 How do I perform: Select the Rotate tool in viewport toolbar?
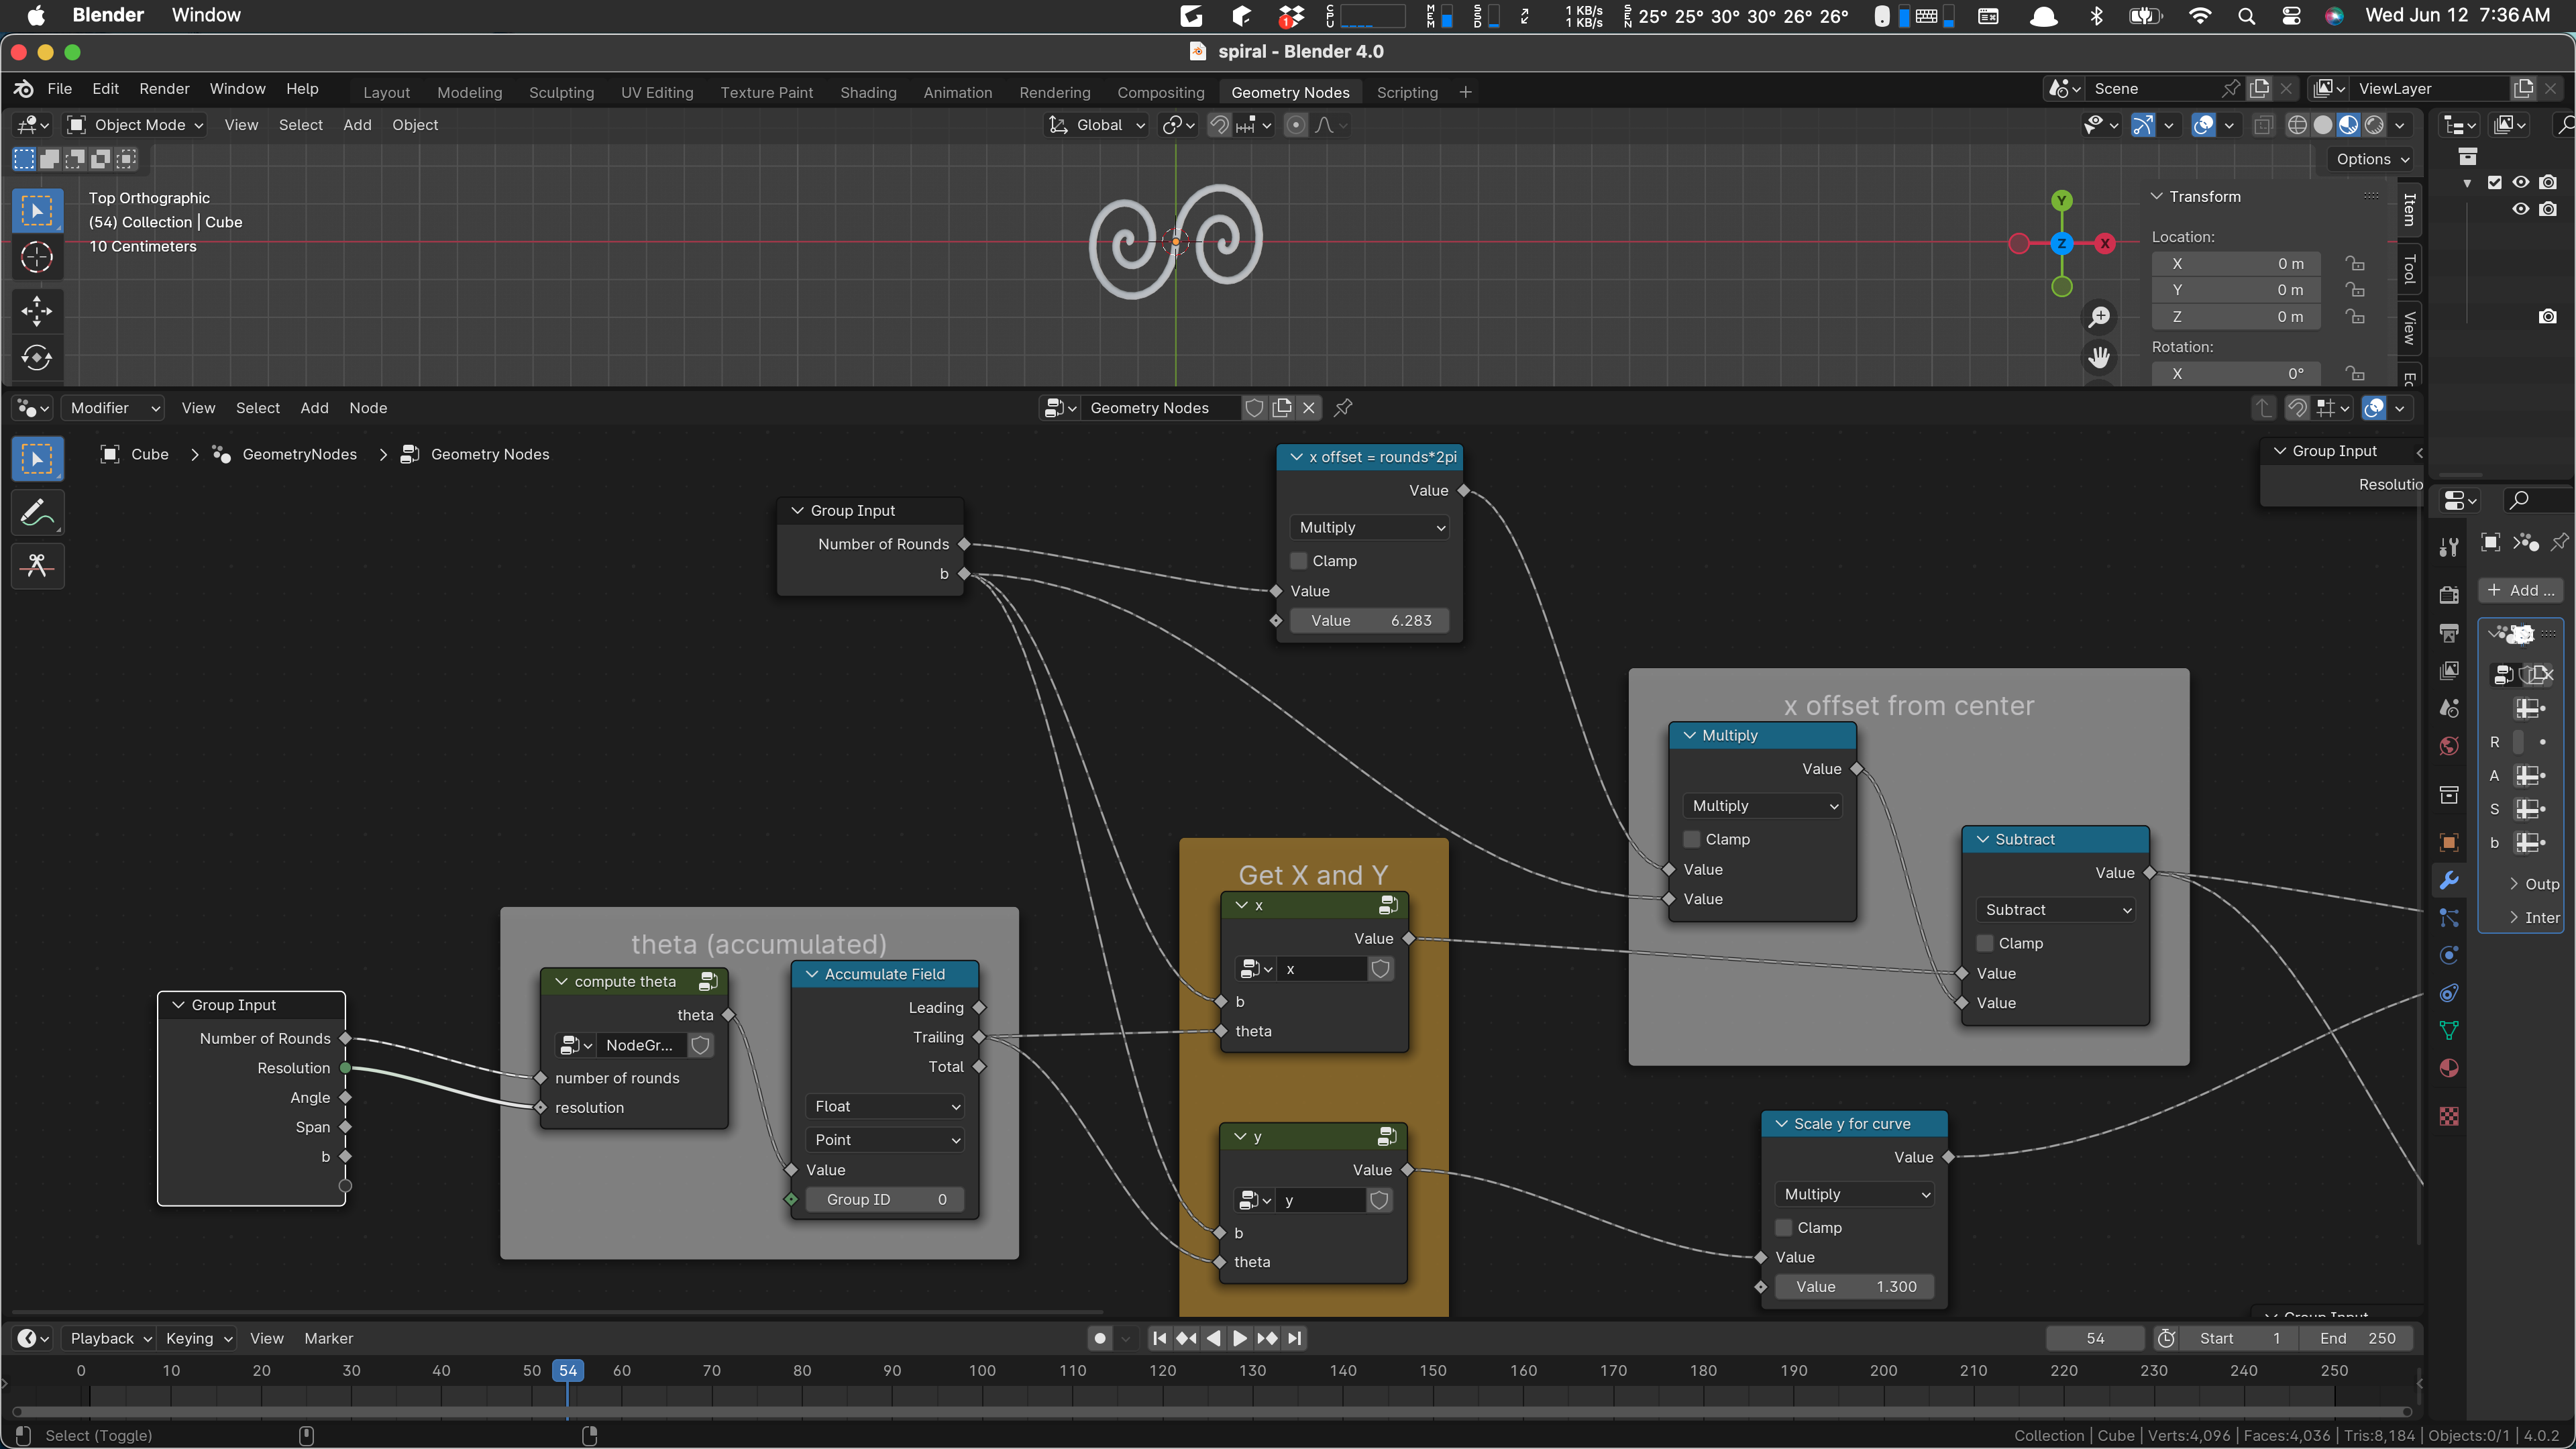pos(37,358)
